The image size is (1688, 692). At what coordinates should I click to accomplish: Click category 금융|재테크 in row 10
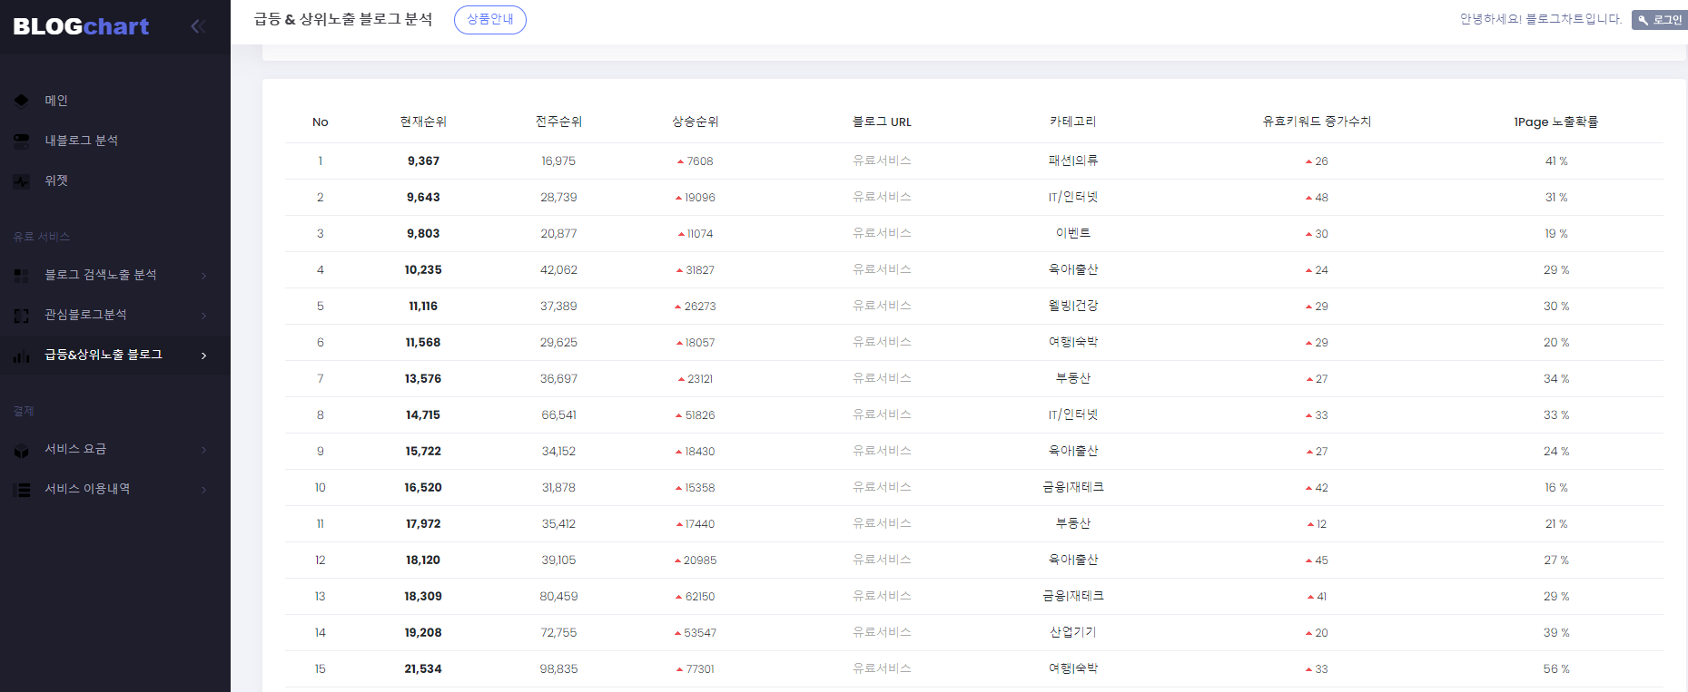pos(1073,487)
